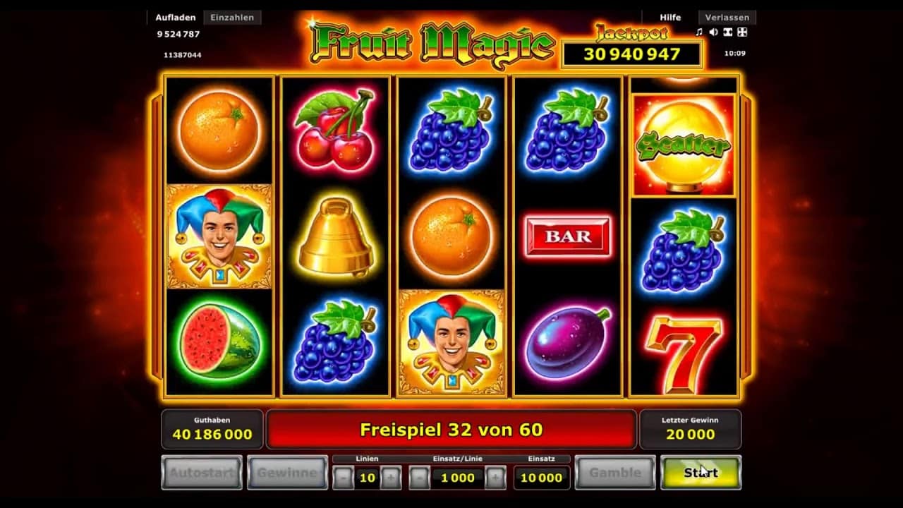
Task: Click the red 7 symbol
Action: (x=684, y=354)
